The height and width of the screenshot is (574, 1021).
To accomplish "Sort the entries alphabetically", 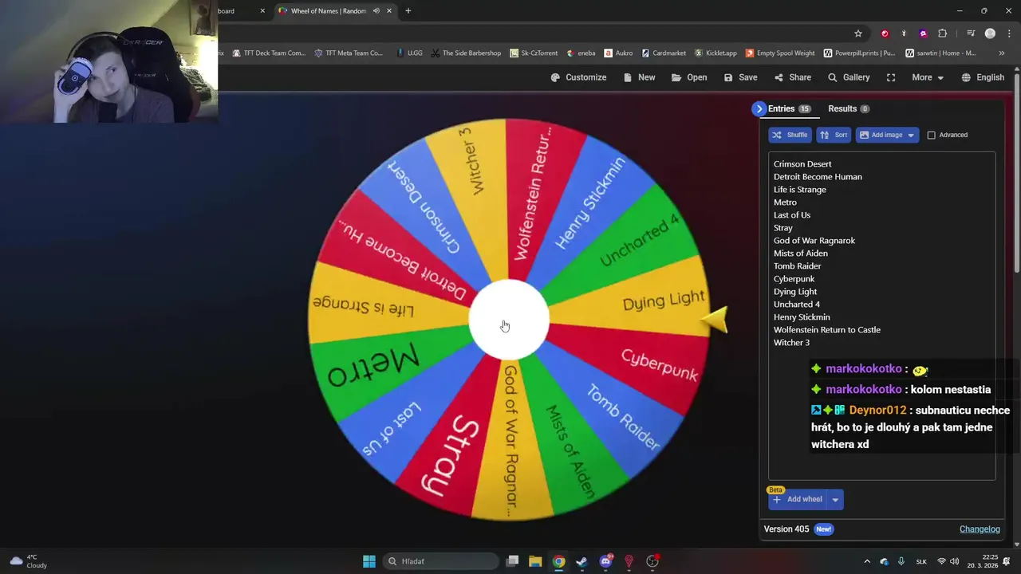I will 834,135.
